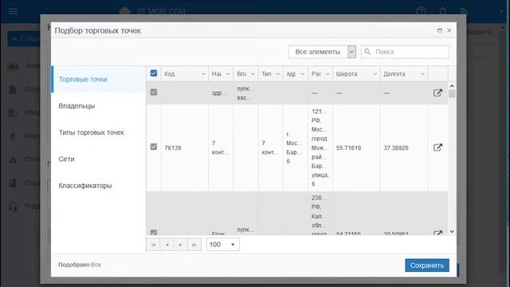The image size is (510, 287).
Task: Select the Торговые точки tab
Action: click(98, 80)
